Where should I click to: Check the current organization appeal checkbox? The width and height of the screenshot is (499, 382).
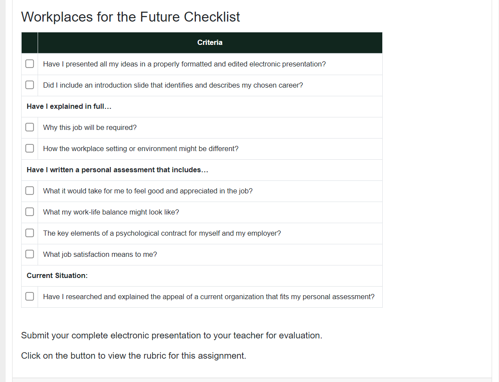29,297
